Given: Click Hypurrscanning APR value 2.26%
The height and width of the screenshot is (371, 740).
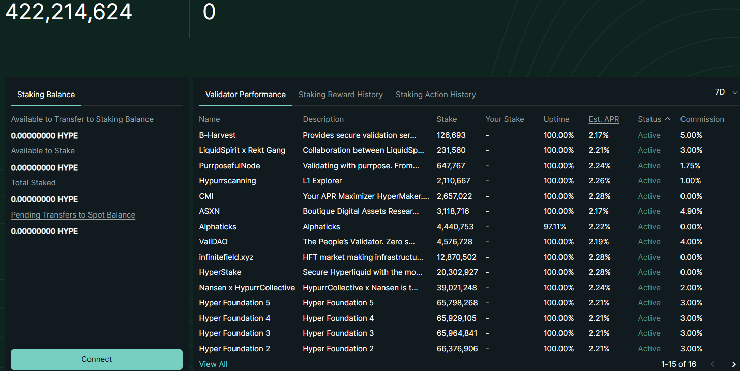Looking at the screenshot, I should (600, 181).
